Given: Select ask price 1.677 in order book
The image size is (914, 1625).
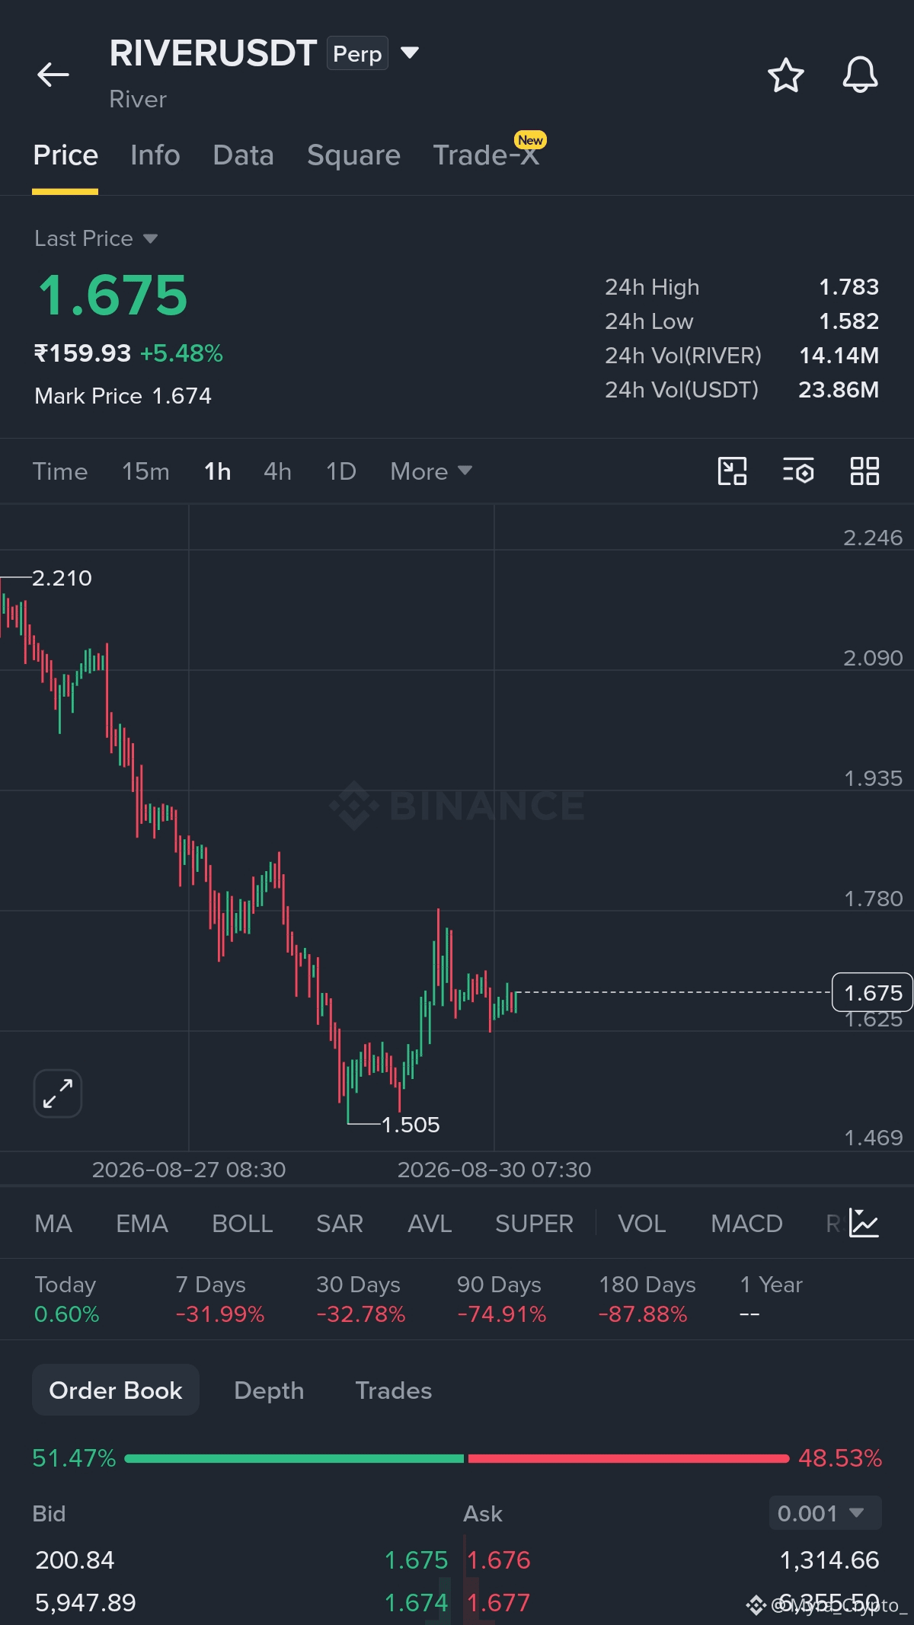Looking at the screenshot, I should click(x=499, y=1603).
